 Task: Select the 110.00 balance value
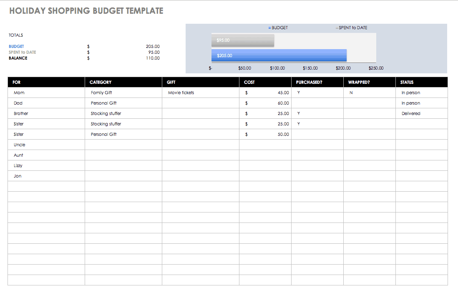coord(153,58)
